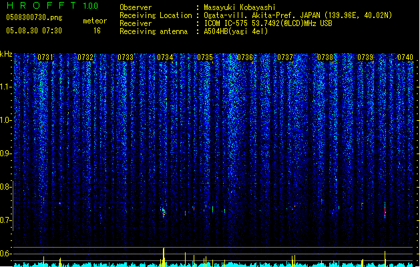Click the 0.6 kHz axis label
Image resolution: width=420 pixels, height=267 pixels.
6,254
